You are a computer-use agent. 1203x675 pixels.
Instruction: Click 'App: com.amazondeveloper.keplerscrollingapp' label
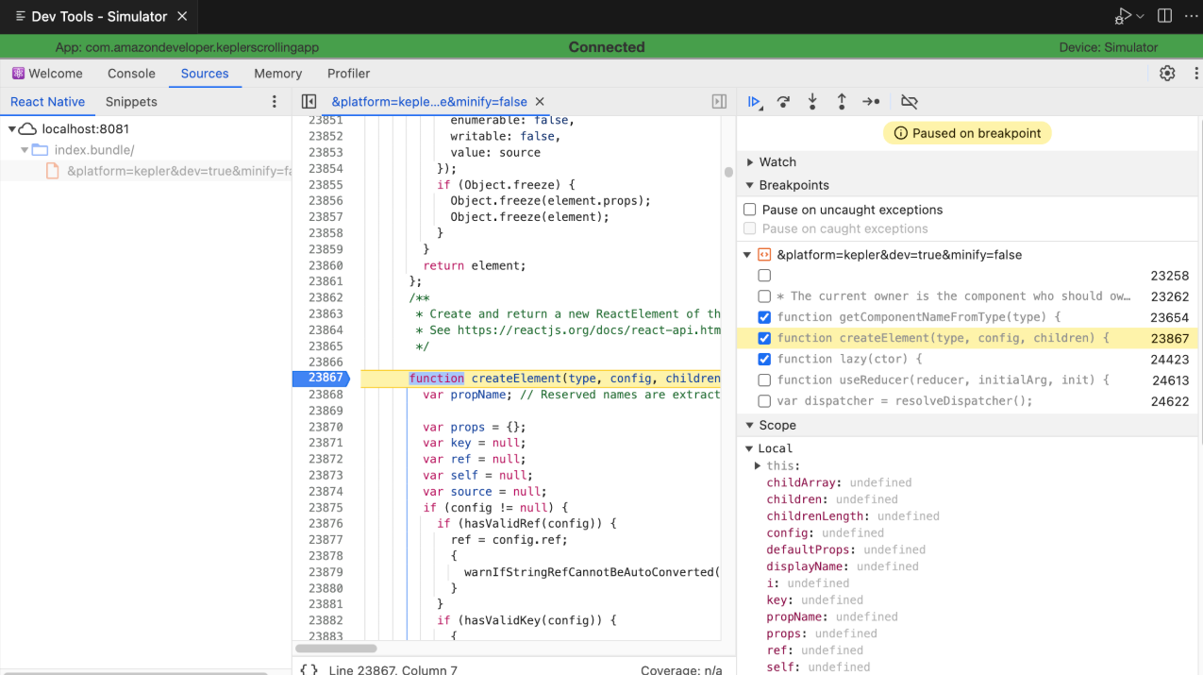pyautogui.click(x=187, y=47)
